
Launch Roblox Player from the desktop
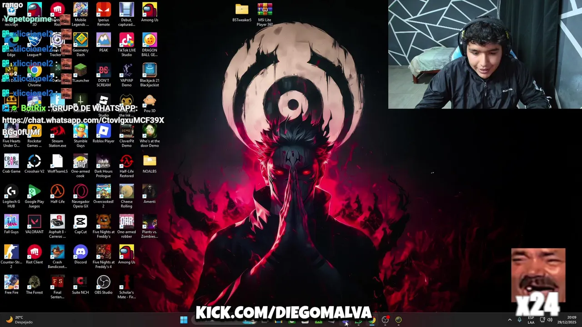pyautogui.click(x=104, y=134)
